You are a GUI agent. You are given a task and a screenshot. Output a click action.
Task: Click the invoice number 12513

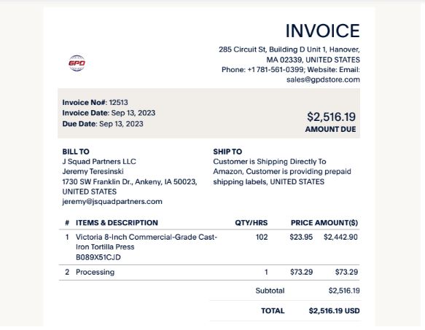(118, 103)
